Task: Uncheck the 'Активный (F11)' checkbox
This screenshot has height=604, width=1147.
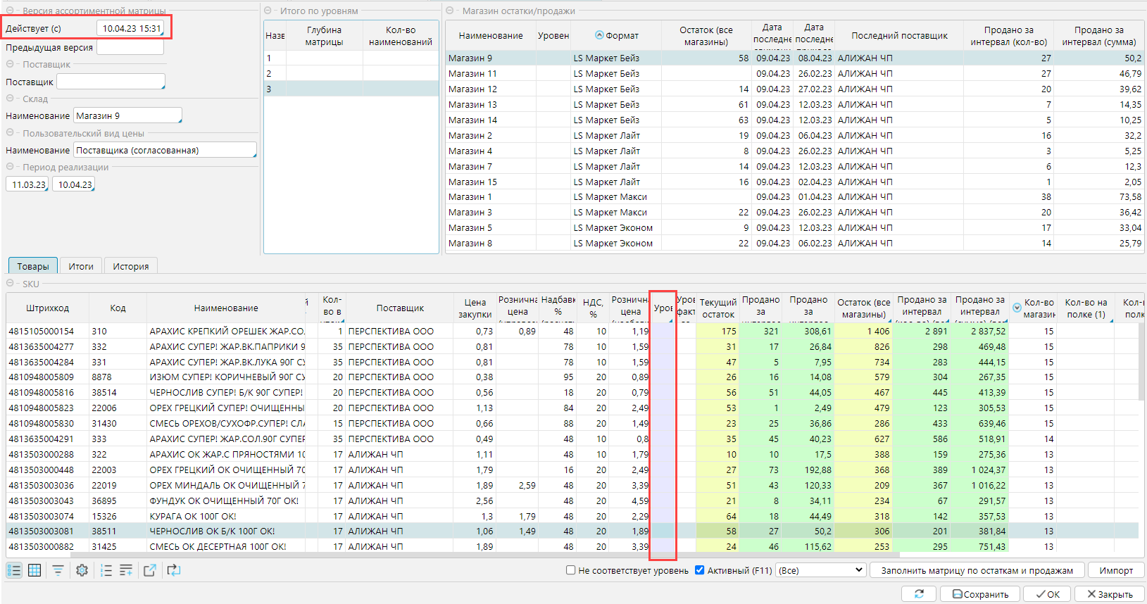Action: (699, 570)
